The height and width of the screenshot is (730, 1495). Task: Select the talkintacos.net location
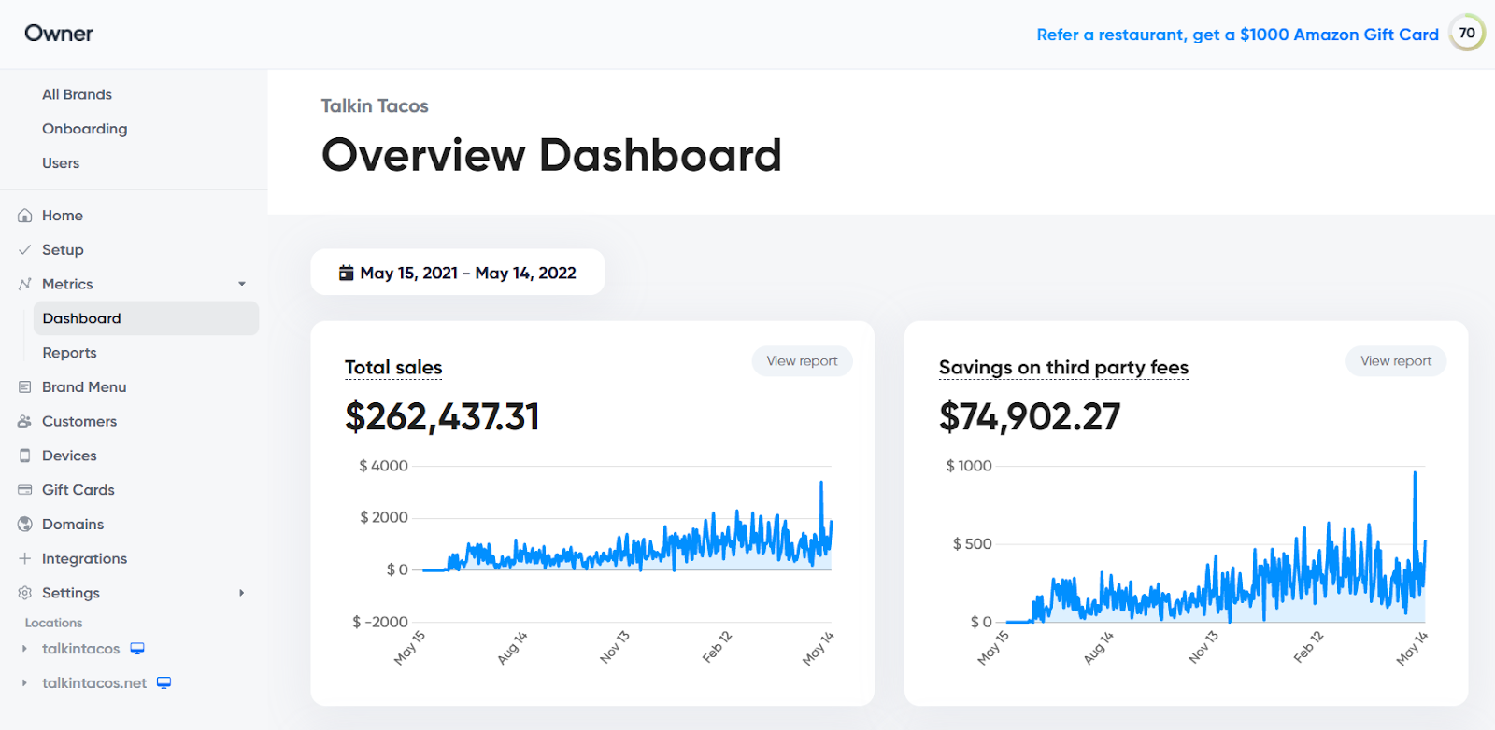94,683
